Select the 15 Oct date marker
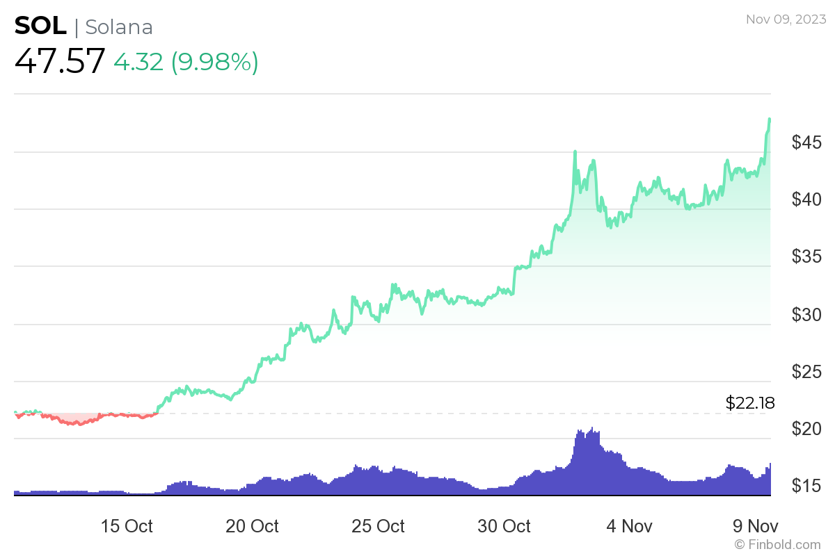835x556 pixels. (x=127, y=526)
